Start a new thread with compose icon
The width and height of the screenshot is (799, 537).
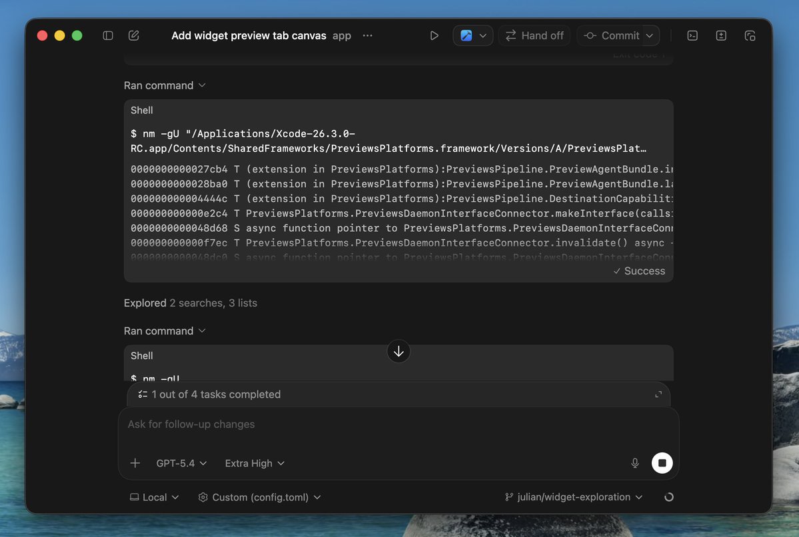point(133,36)
